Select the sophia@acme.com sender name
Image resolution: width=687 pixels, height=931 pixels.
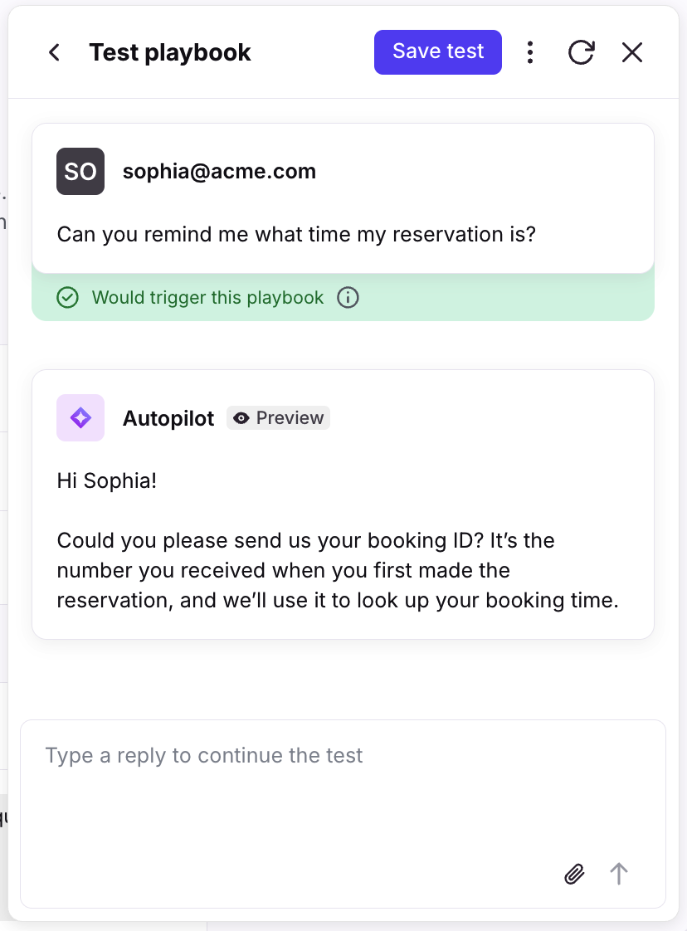(x=219, y=172)
